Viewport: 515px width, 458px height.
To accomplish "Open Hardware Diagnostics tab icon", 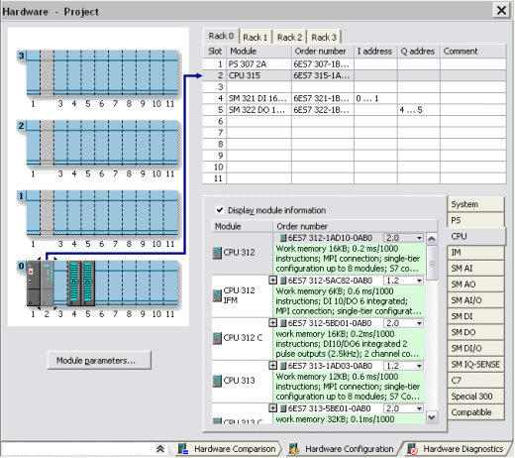I will point(412,449).
